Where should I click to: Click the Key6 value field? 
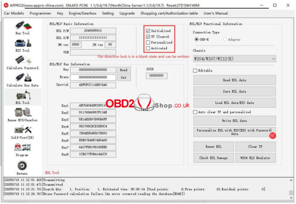[x=93, y=141]
